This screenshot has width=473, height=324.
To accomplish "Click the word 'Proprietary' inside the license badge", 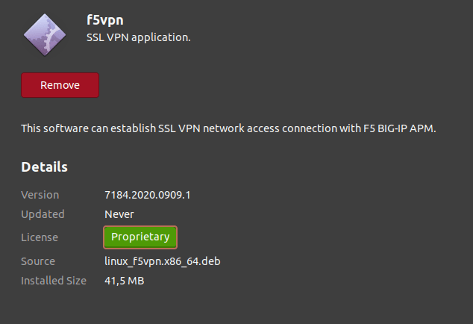I will [140, 237].
